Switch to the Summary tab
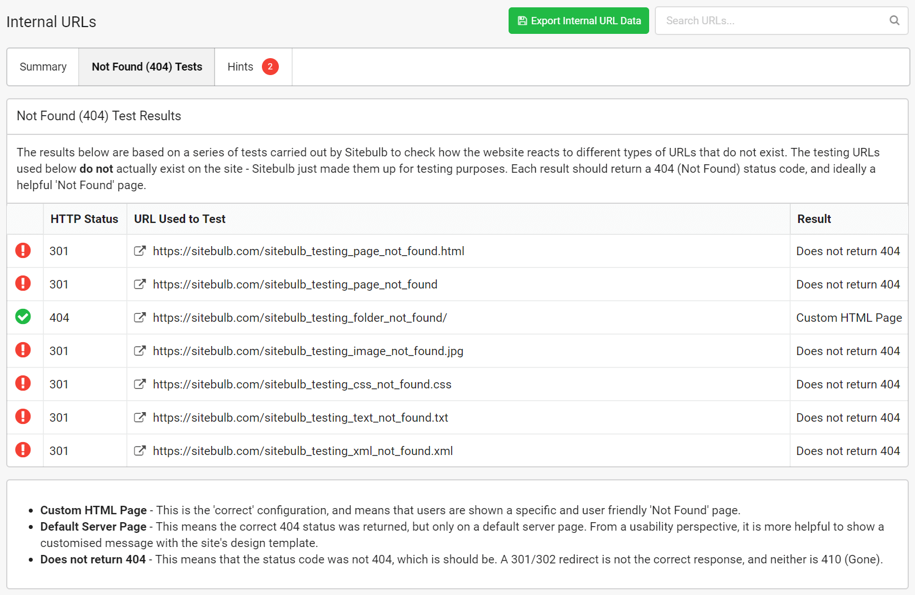This screenshot has width=915, height=595. (x=43, y=67)
